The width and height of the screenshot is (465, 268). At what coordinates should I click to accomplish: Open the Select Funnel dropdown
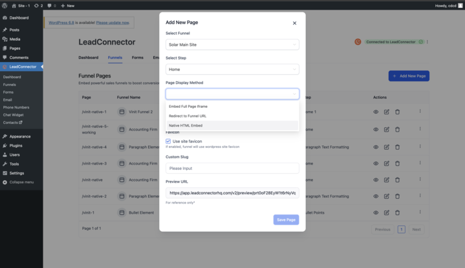click(232, 45)
